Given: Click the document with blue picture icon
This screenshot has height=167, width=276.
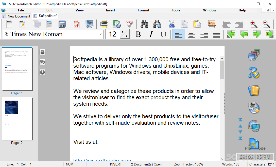Looking at the screenshot, I should point(49,24).
